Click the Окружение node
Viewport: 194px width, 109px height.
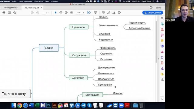coord(79,55)
